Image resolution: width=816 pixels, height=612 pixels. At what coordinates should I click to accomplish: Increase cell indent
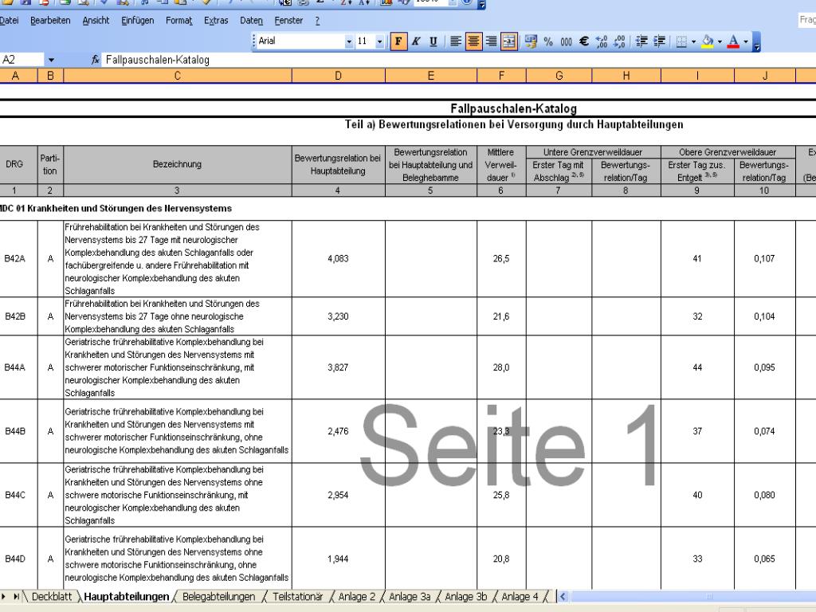(659, 41)
